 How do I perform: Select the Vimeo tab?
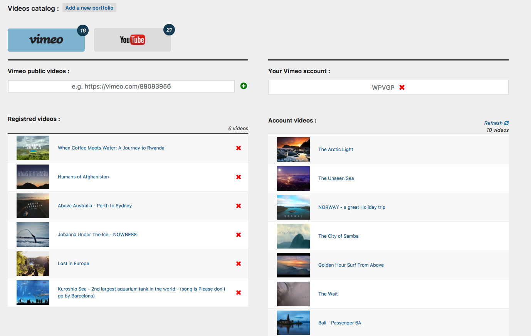click(46, 40)
